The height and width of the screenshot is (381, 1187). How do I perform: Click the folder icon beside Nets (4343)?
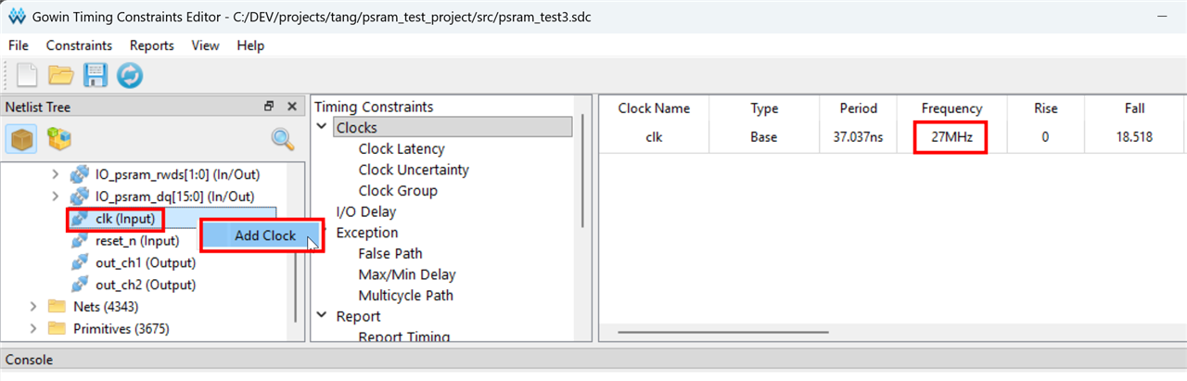pyautogui.click(x=57, y=306)
